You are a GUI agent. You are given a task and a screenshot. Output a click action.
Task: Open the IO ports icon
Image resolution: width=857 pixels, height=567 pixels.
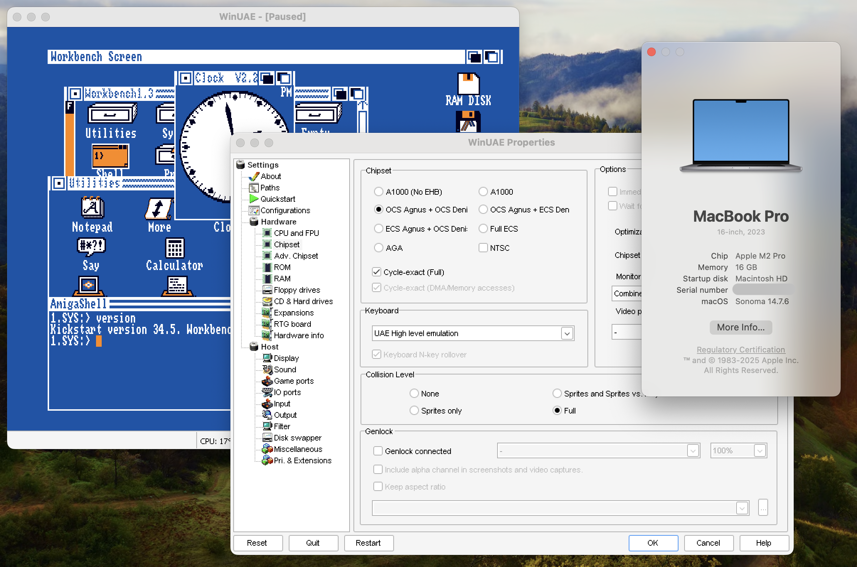[x=267, y=392]
